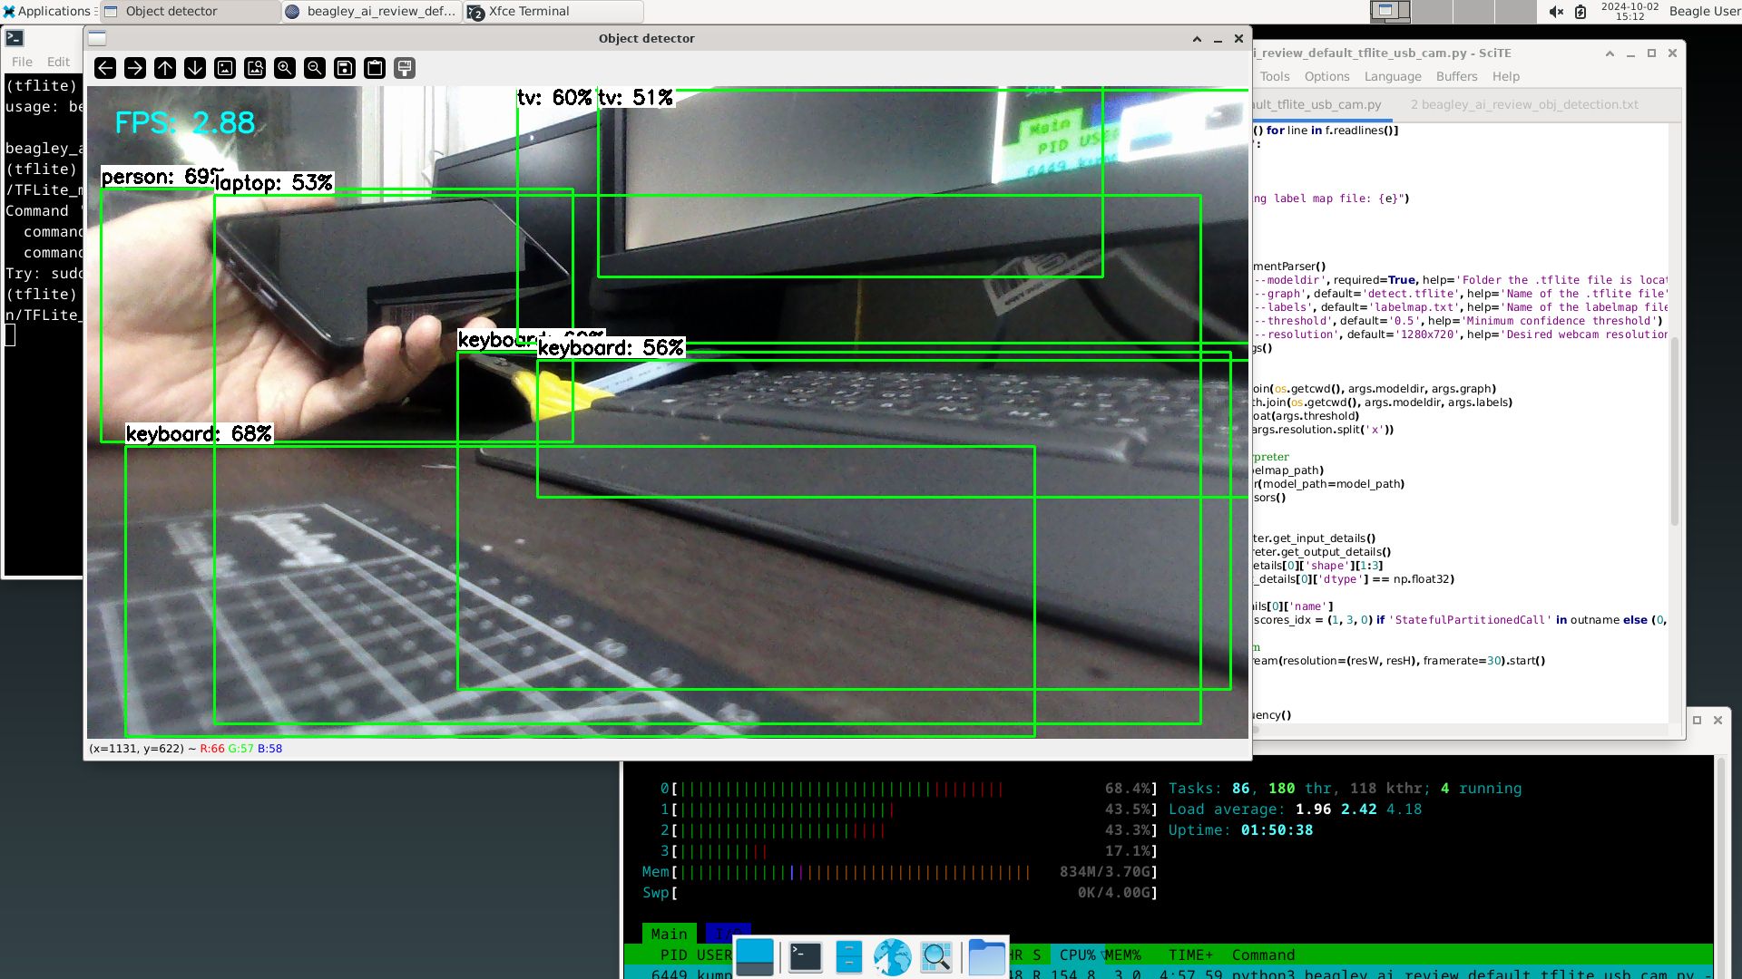The width and height of the screenshot is (1742, 979).
Task: Copy image to clipboard icon
Action: pyautogui.click(x=375, y=68)
